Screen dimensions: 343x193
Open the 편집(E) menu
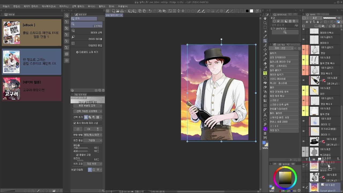point(17,6)
